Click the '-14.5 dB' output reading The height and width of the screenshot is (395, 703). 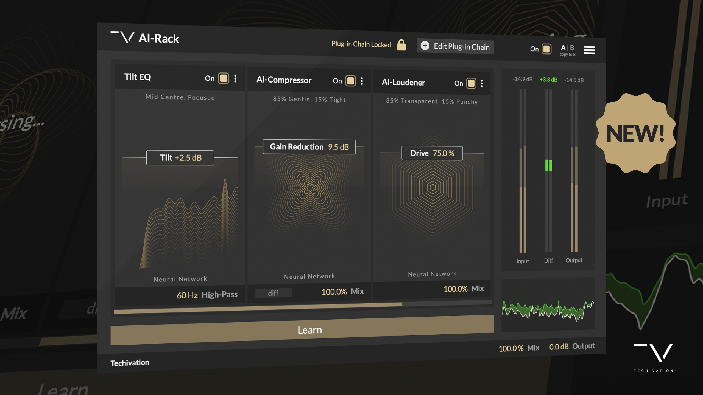(x=574, y=80)
